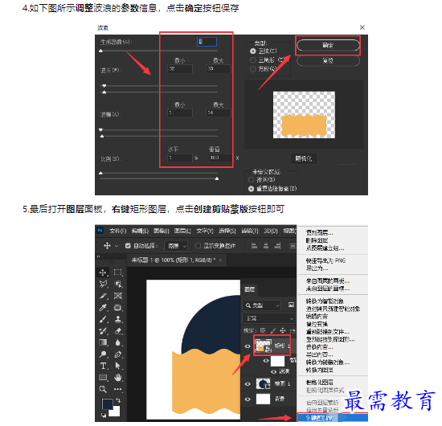
Task: Select the 三角形 radio button
Action: (x=253, y=59)
